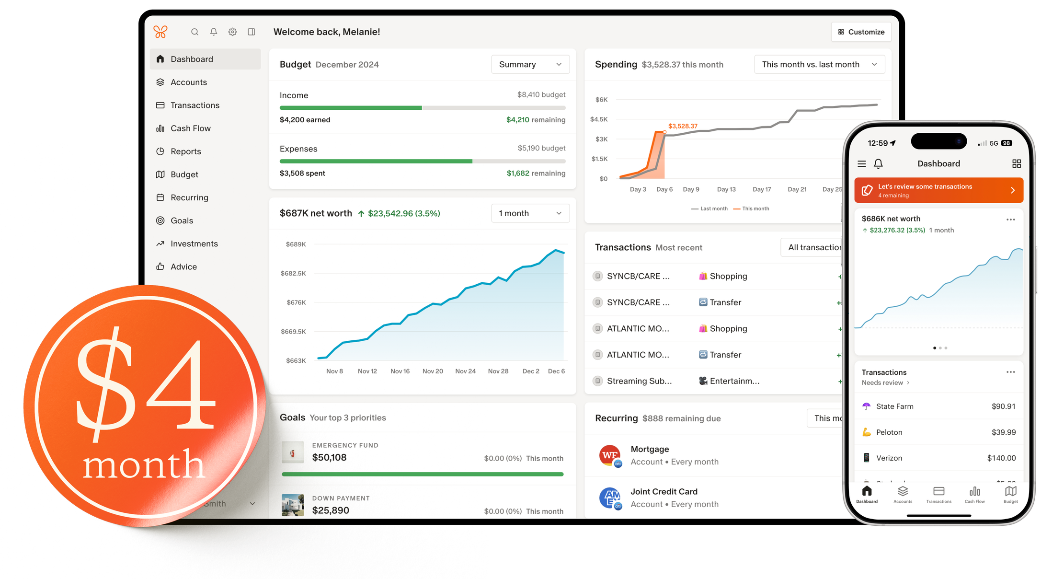Toggle review circle on first ATLANTIC MO row
The width and height of the screenshot is (1064, 579).
point(597,329)
